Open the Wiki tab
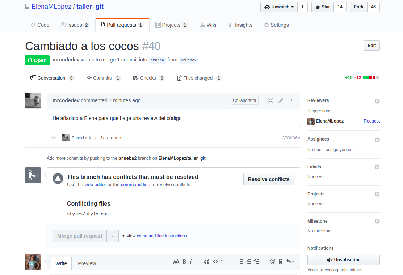This screenshot has height=275, width=403. coord(208,25)
